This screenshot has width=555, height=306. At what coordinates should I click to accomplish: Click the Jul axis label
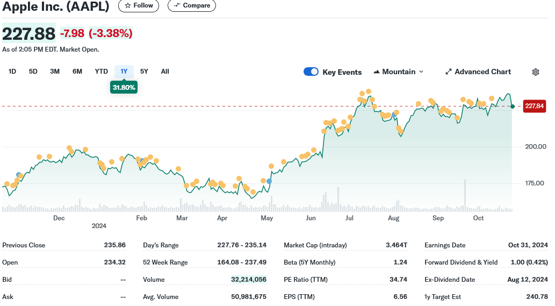pyautogui.click(x=349, y=218)
